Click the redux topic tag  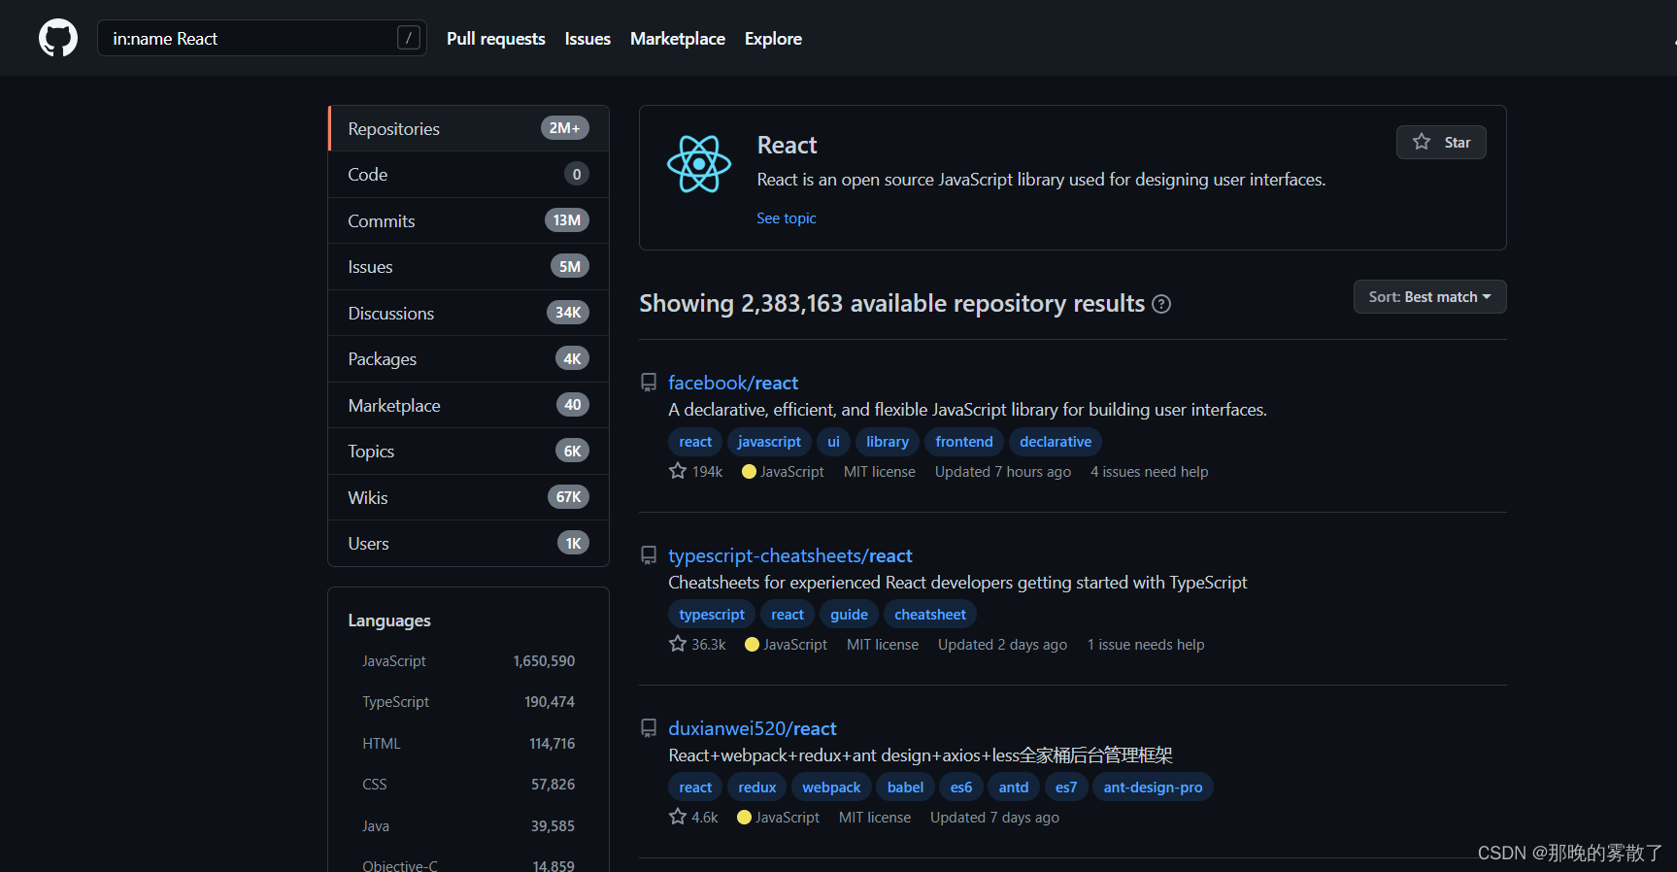coord(756,788)
